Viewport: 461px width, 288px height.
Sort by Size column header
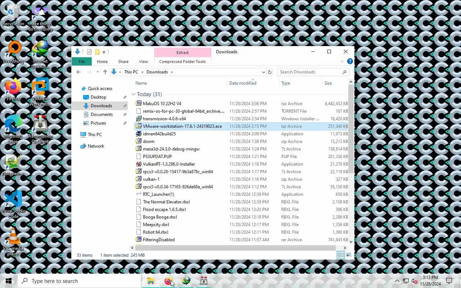(335, 83)
